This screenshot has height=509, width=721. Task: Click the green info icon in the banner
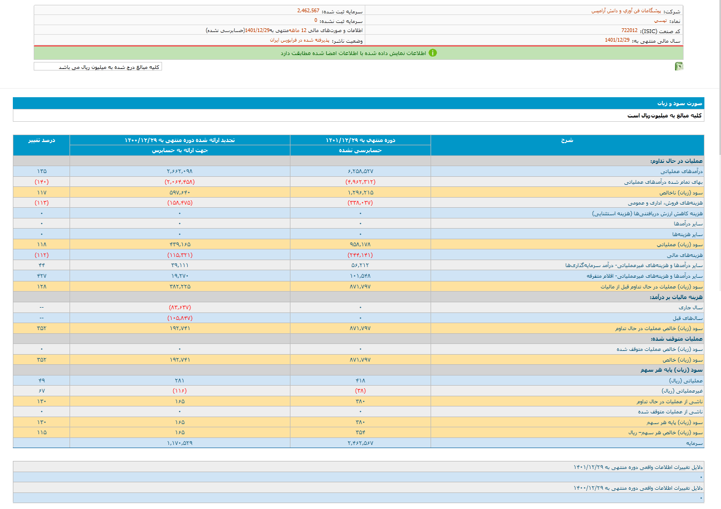[433, 53]
